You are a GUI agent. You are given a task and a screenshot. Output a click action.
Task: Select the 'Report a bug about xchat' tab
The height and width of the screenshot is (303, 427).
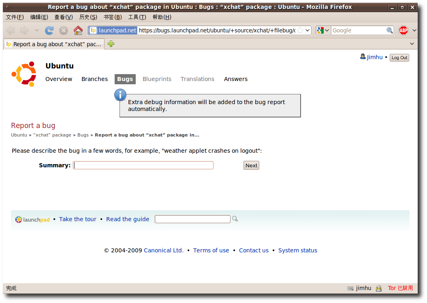pos(54,44)
